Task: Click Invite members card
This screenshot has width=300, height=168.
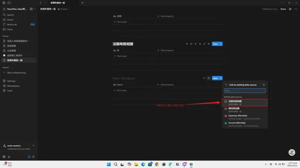Action: [x=19, y=147]
